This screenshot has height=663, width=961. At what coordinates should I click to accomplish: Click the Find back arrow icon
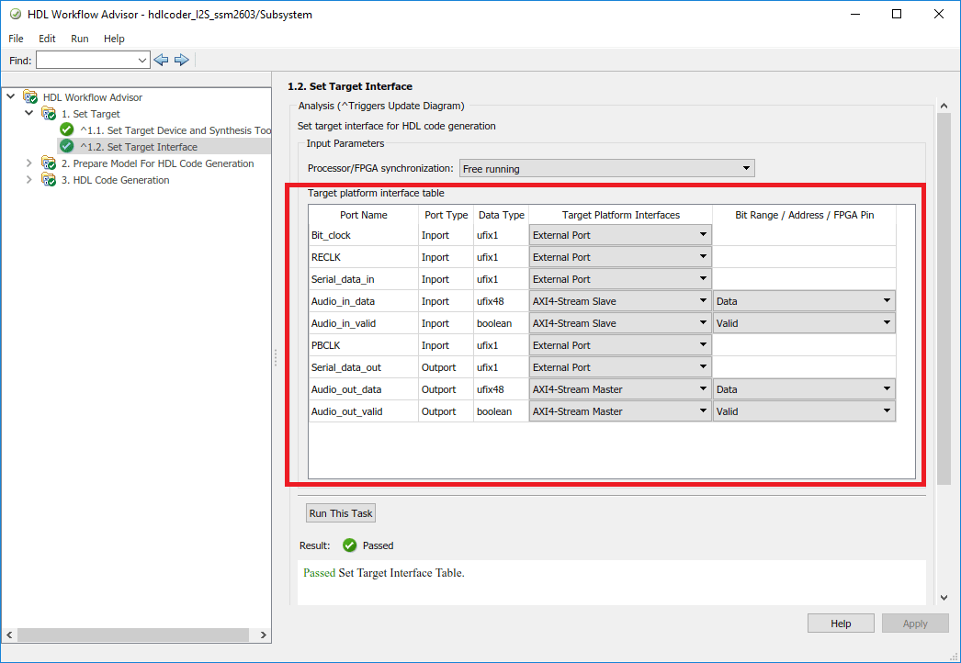pyautogui.click(x=161, y=60)
